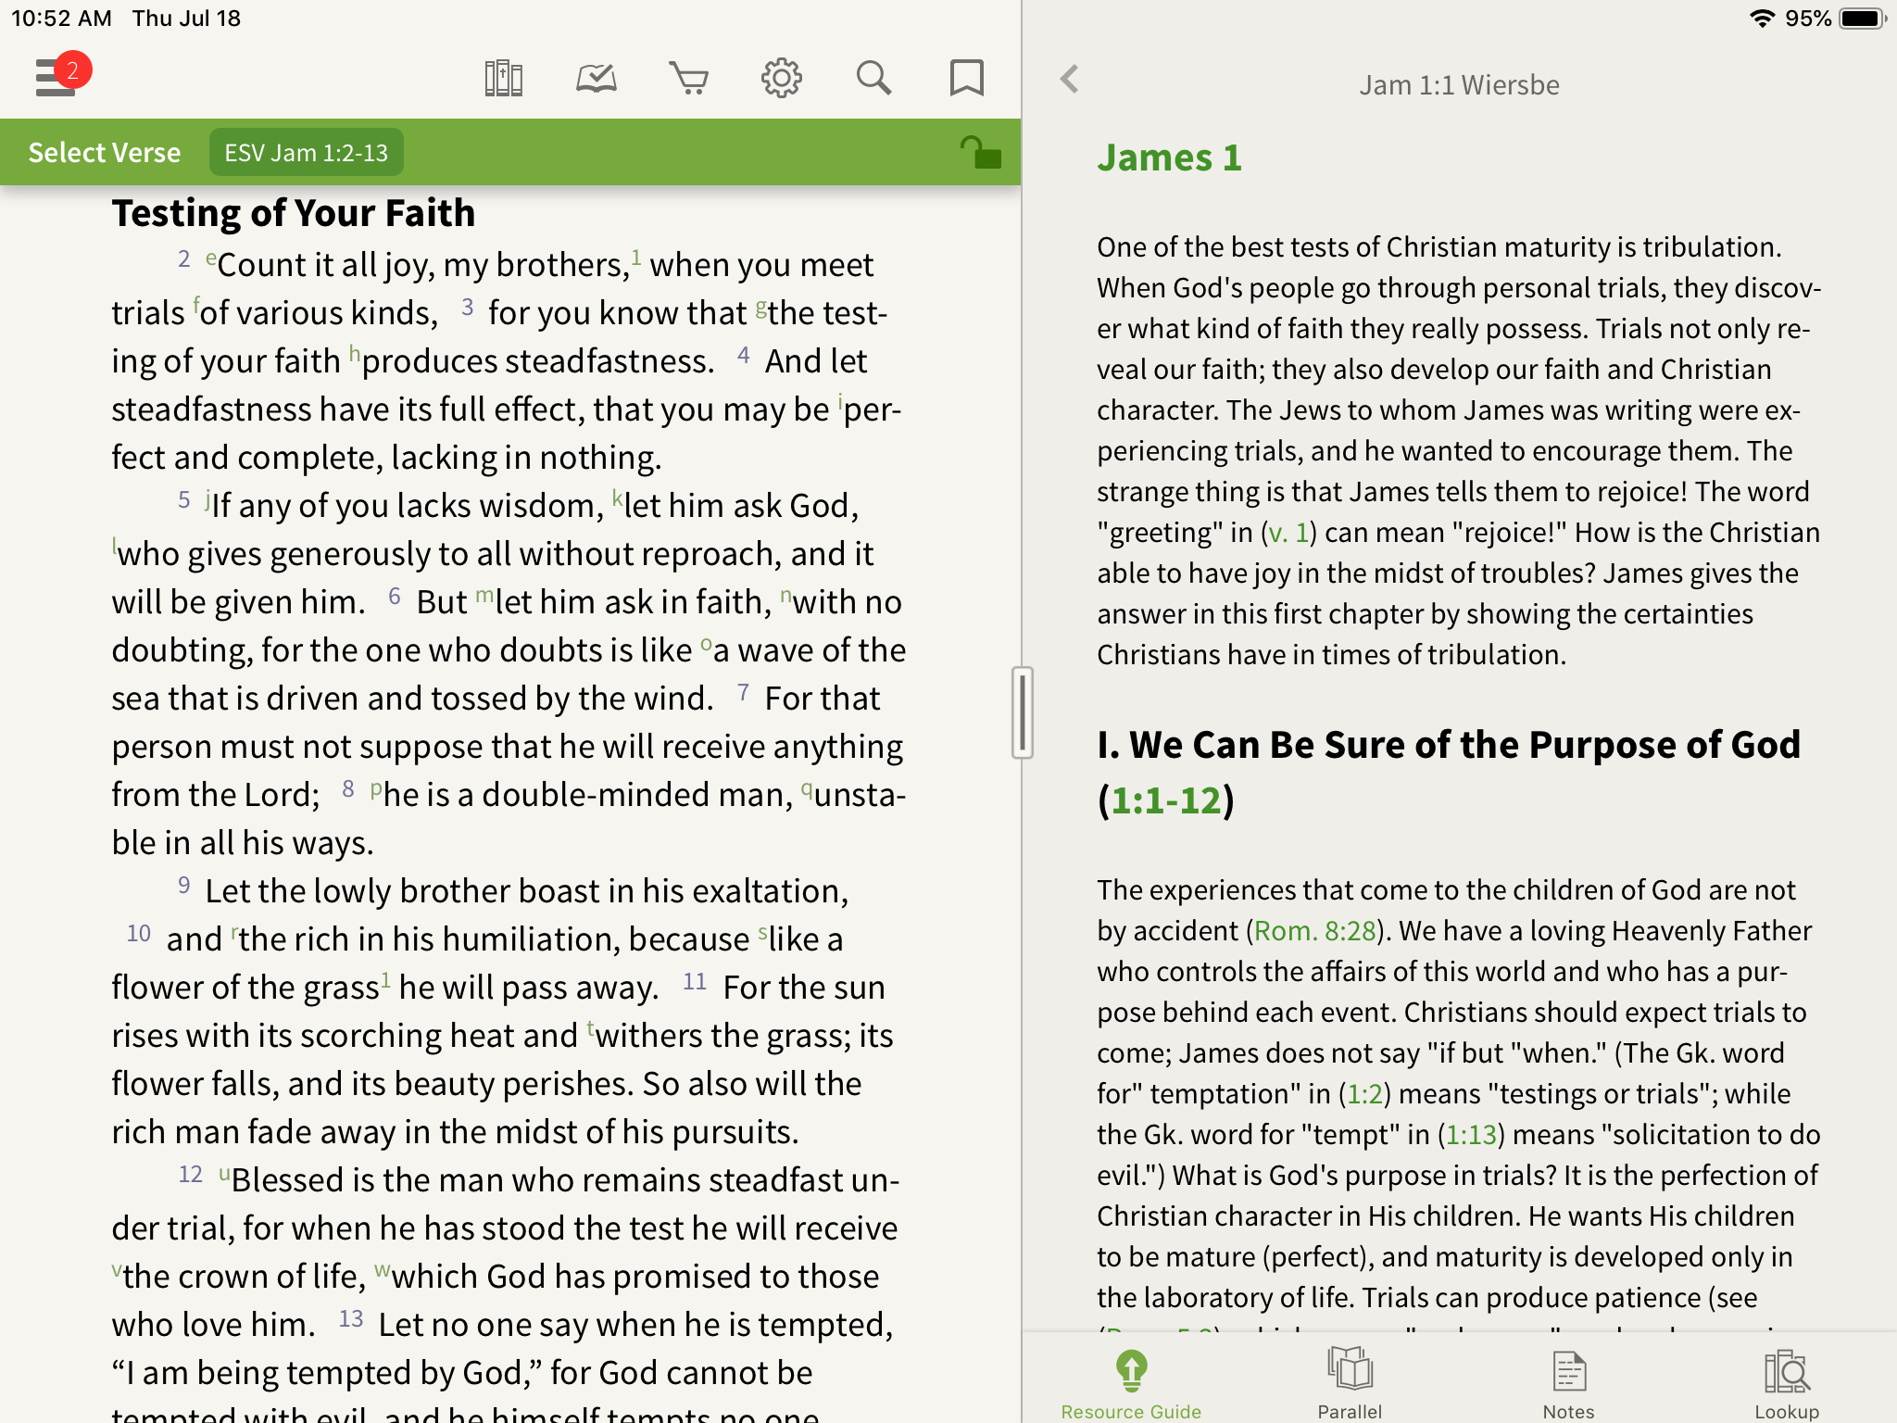The height and width of the screenshot is (1423, 1897).
Task: Tap cross-reference s before 'like a'
Action: click(763, 934)
